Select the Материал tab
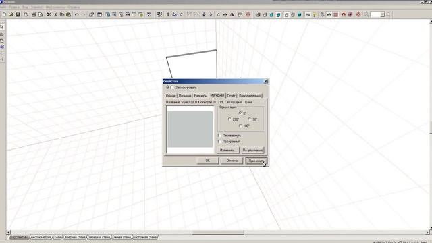This screenshot has height=243, width=432. pos(217,95)
